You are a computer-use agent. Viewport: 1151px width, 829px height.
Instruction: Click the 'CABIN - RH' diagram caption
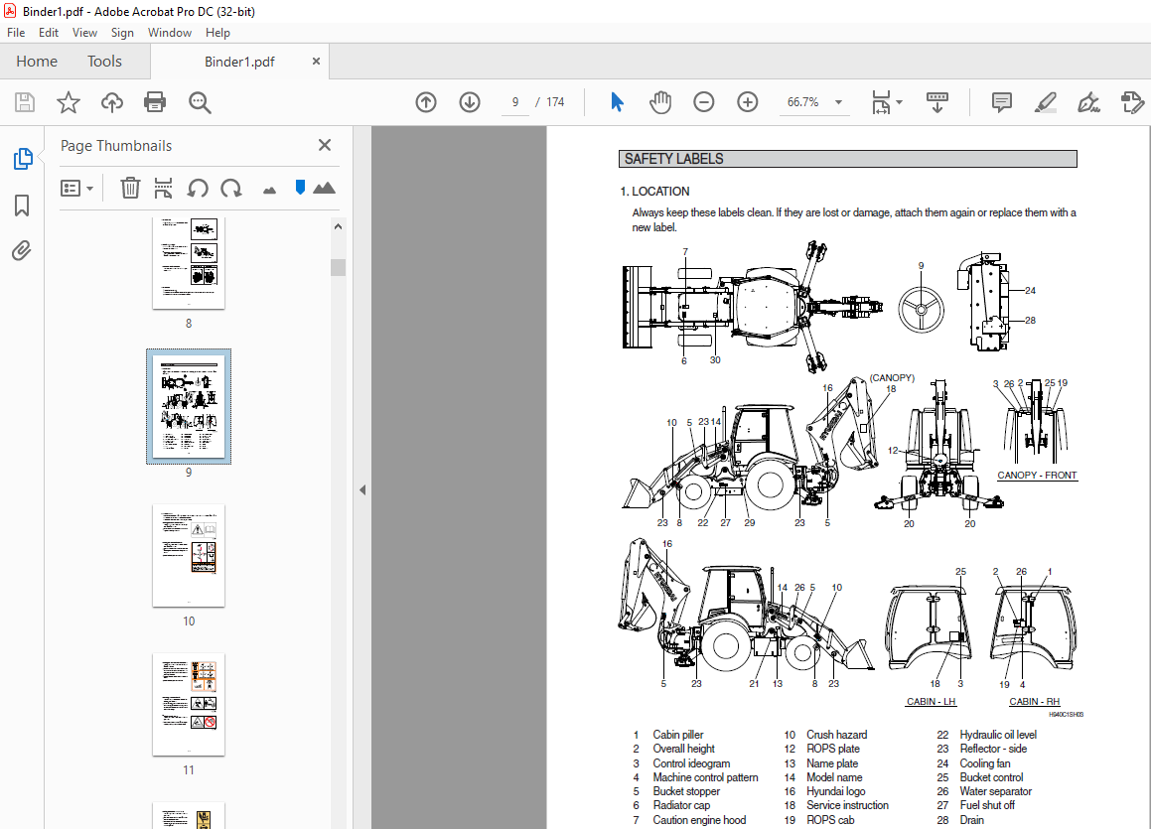(x=1034, y=702)
